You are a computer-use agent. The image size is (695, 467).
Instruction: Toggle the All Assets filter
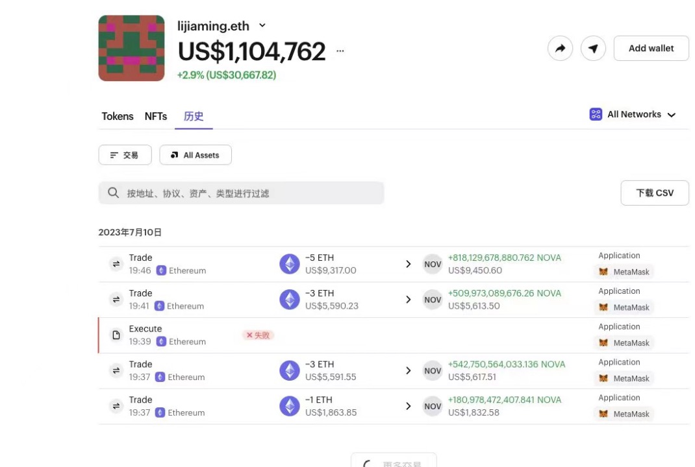196,155
